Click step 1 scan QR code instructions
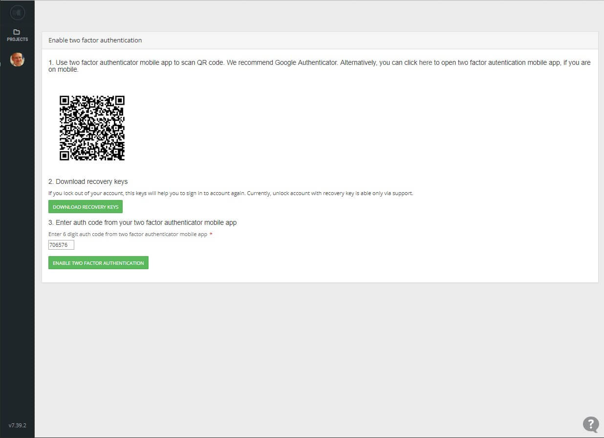The height and width of the screenshot is (438, 604). (320, 66)
